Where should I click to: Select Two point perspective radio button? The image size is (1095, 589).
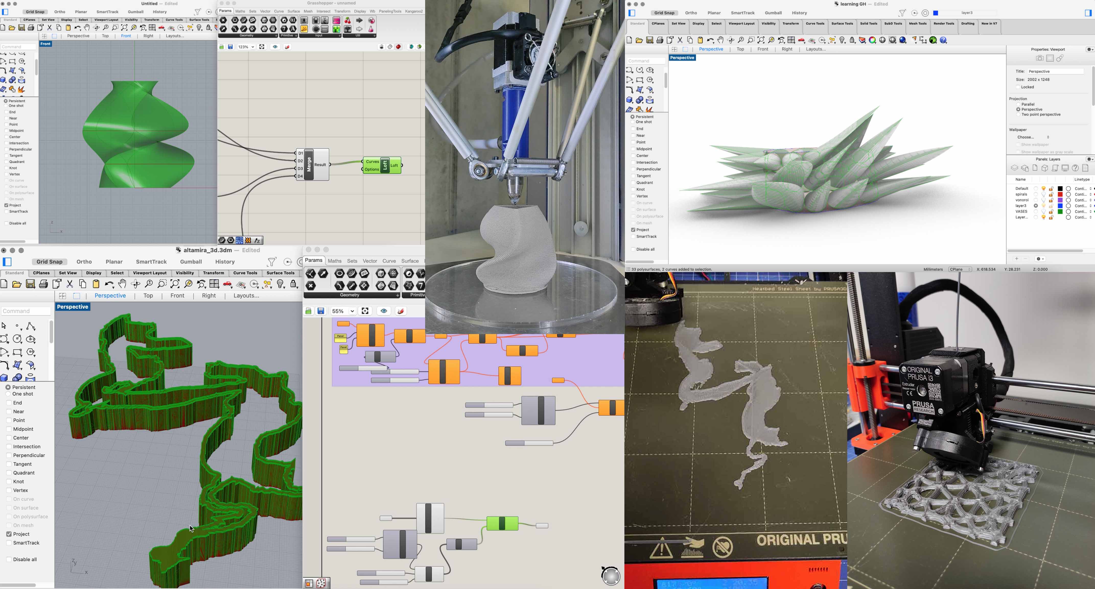pos(1018,115)
